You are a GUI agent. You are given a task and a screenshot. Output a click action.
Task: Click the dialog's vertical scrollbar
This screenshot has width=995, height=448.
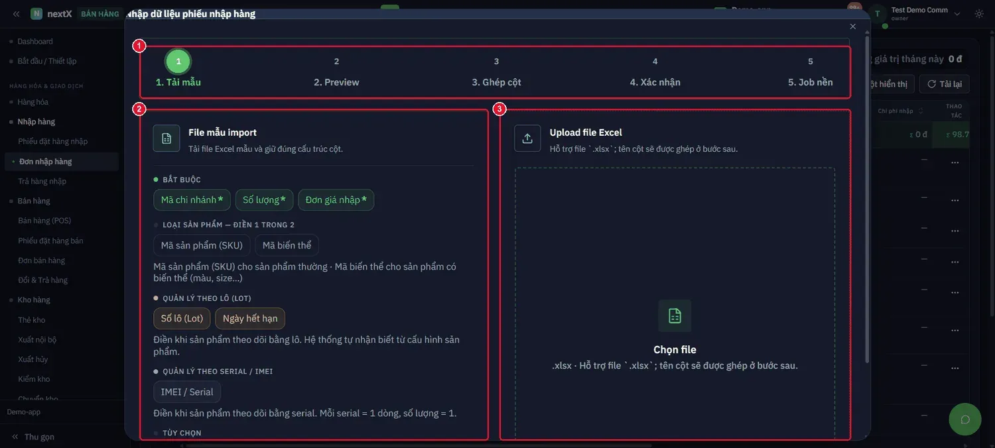[867, 199]
